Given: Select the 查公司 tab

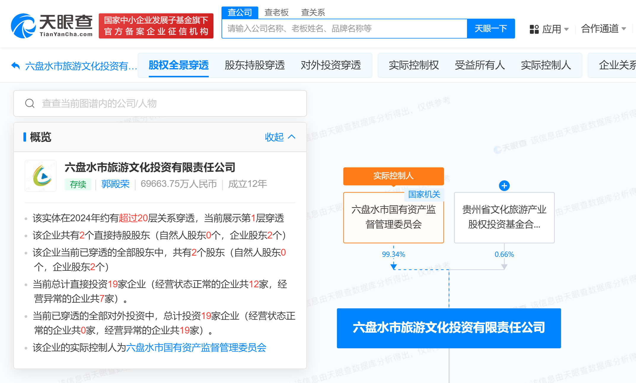Looking at the screenshot, I should (x=240, y=12).
